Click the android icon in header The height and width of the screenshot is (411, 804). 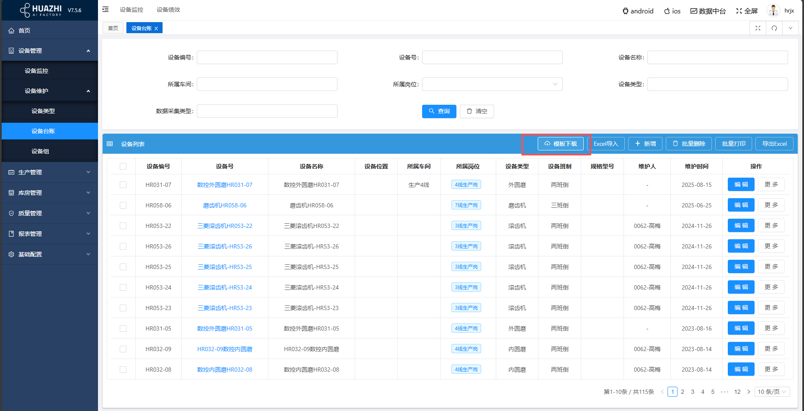click(x=625, y=11)
